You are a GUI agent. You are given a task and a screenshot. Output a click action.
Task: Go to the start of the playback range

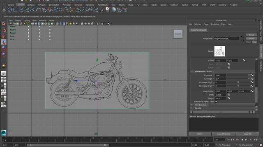(228, 140)
